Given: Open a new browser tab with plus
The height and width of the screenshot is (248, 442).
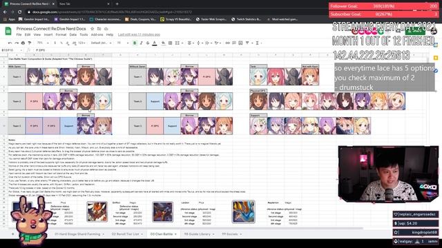Looking at the screenshot, I should 117,4.
